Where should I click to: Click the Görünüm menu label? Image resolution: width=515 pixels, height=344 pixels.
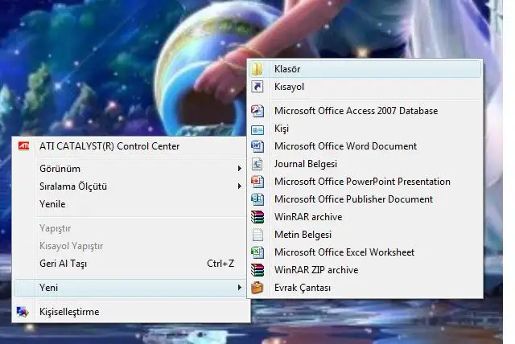(60, 169)
